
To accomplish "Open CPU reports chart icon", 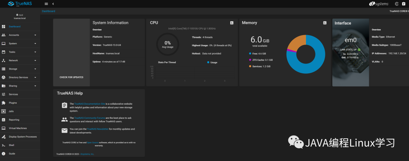I will coord(232,23).
